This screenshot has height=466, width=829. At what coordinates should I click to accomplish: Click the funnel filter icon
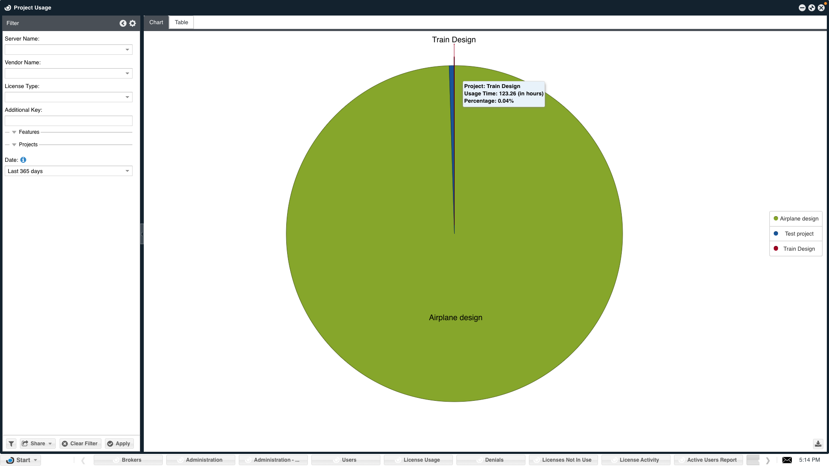pyautogui.click(x=11, y=444)
